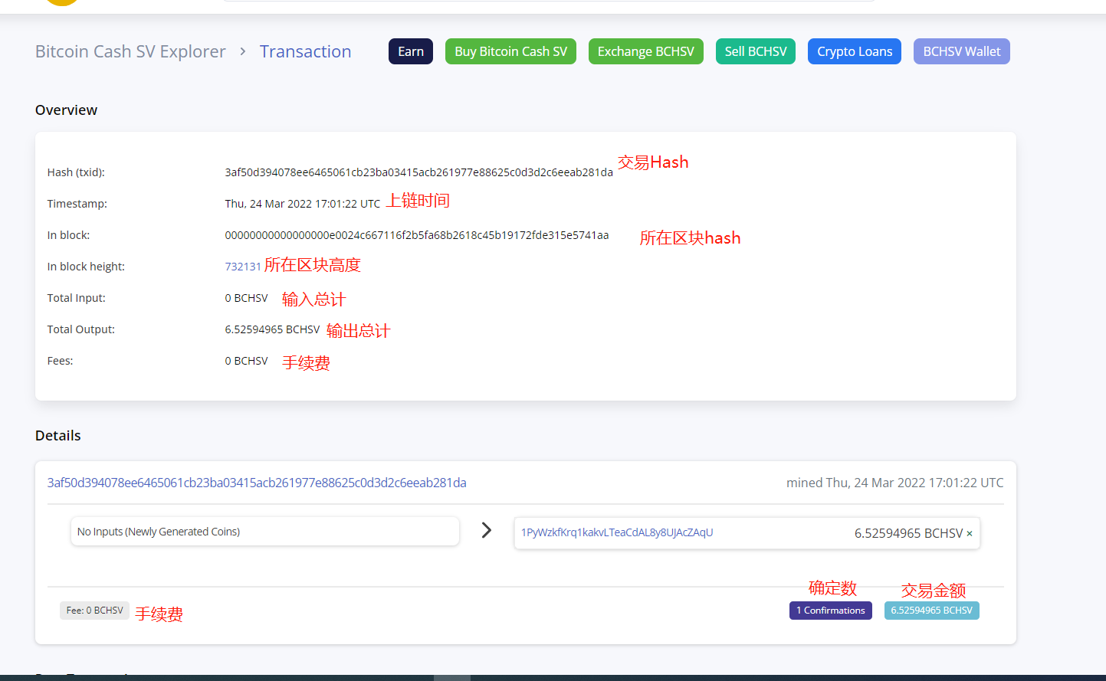Click the In block hash value

[416, 235]
